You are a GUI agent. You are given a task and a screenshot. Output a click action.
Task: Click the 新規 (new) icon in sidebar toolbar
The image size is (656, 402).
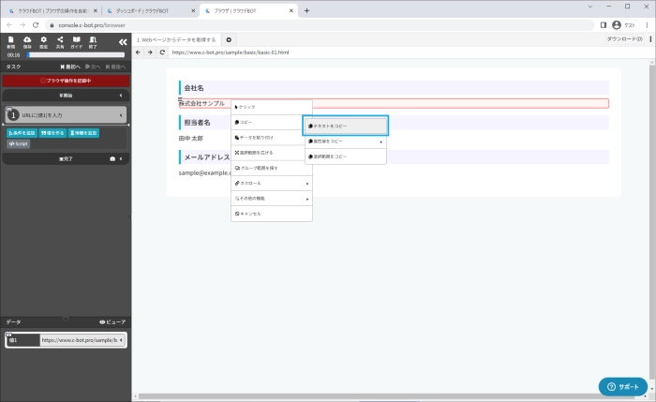click(x=10, y=41)
